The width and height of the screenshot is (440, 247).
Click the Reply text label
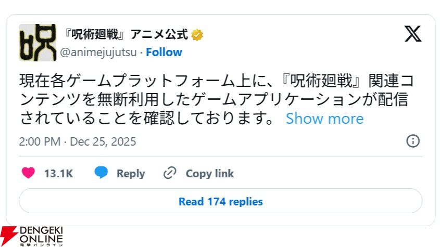coord(130,174)
